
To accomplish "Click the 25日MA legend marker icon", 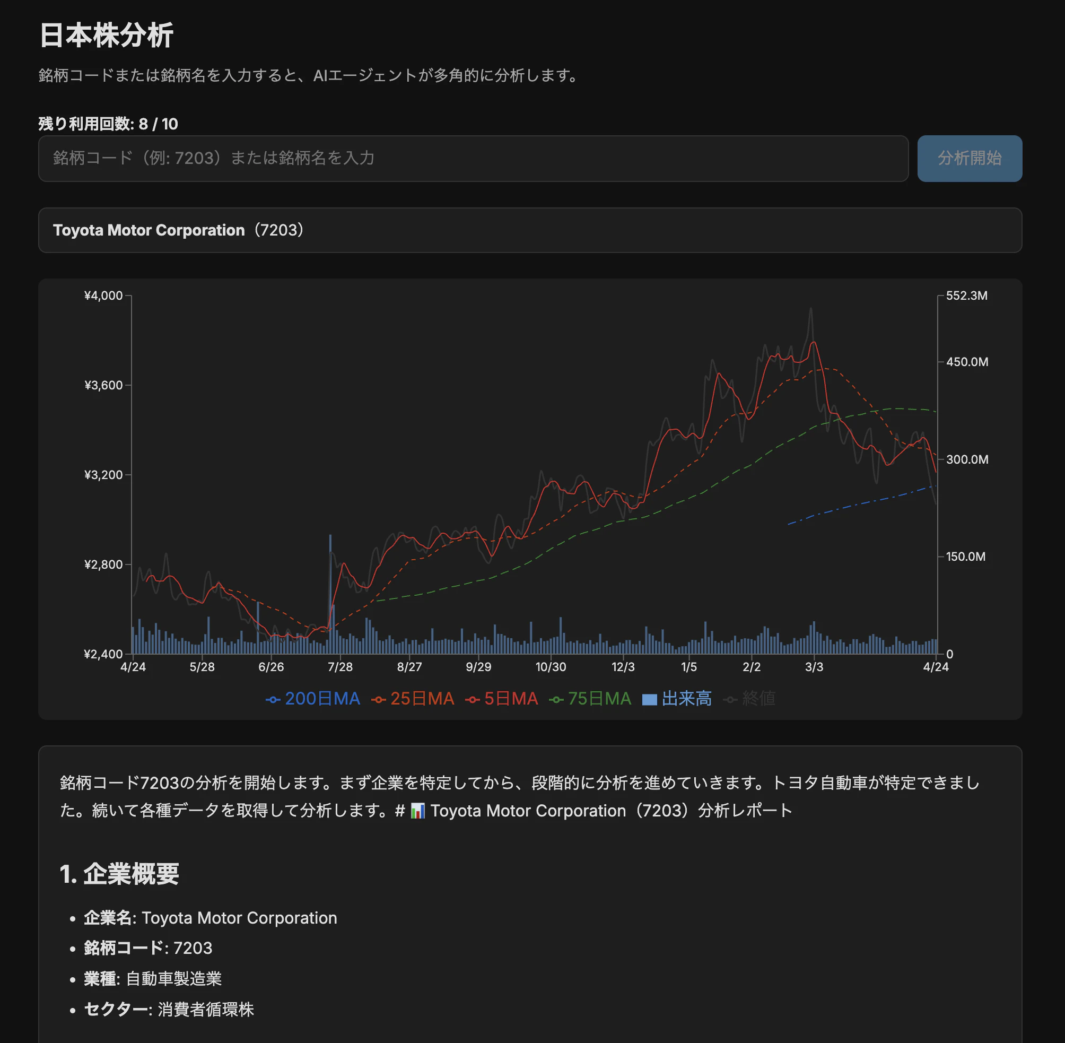I will tap(380, 699).
